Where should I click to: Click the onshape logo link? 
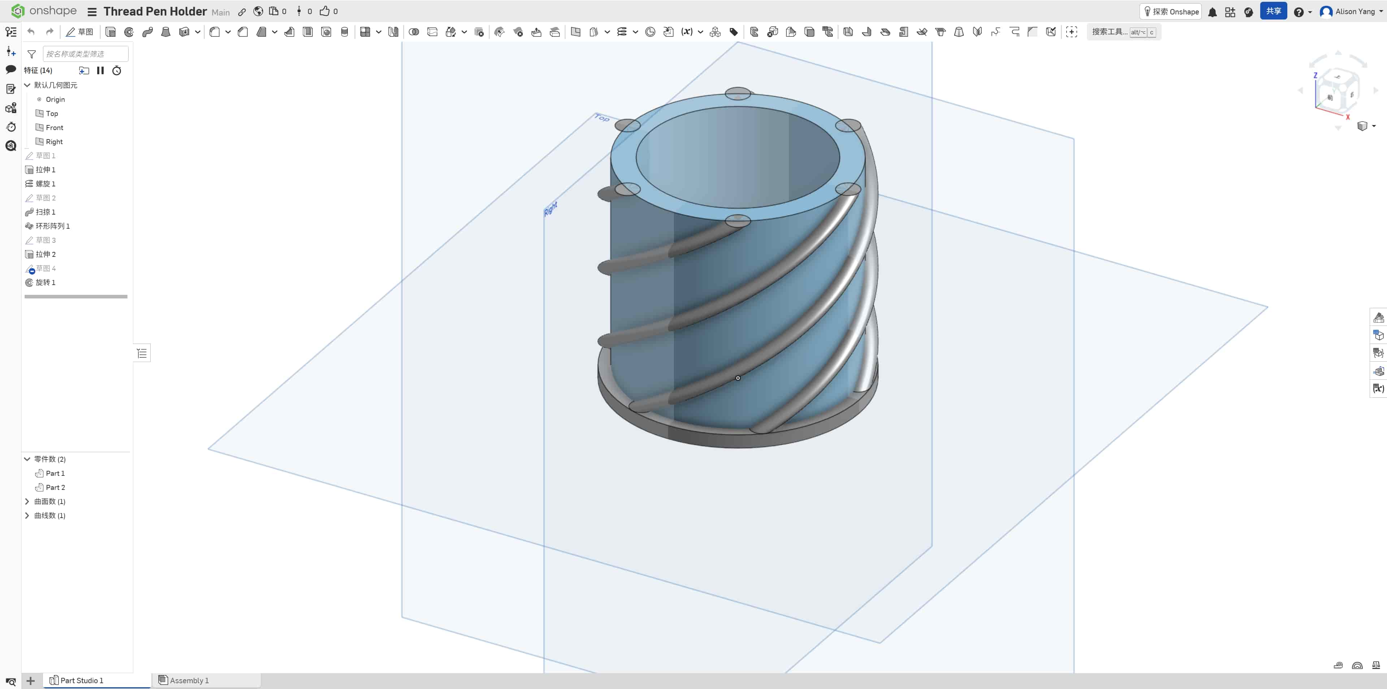tap(44, 11)
